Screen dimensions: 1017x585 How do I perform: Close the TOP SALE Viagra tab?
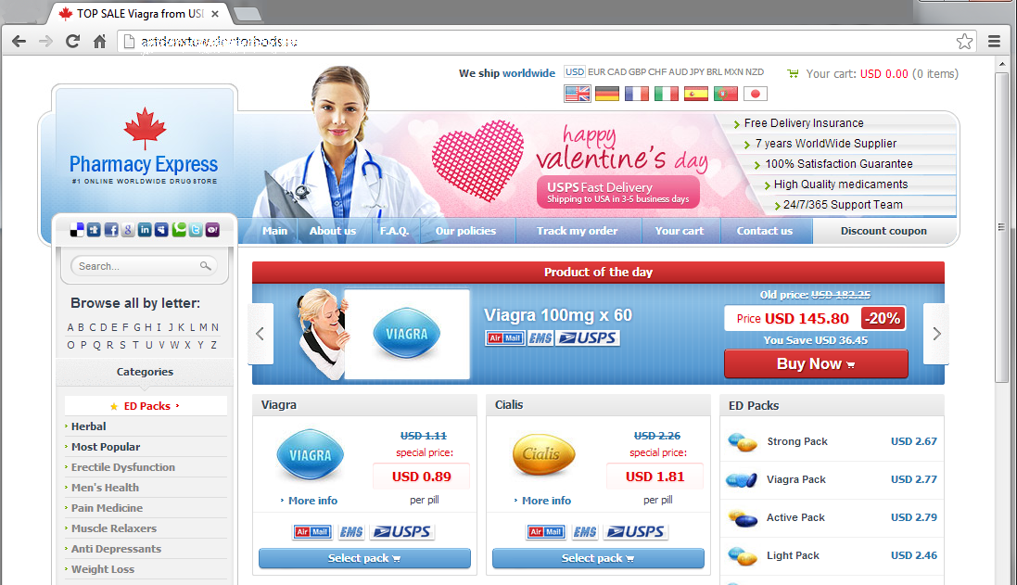point(215,14)
